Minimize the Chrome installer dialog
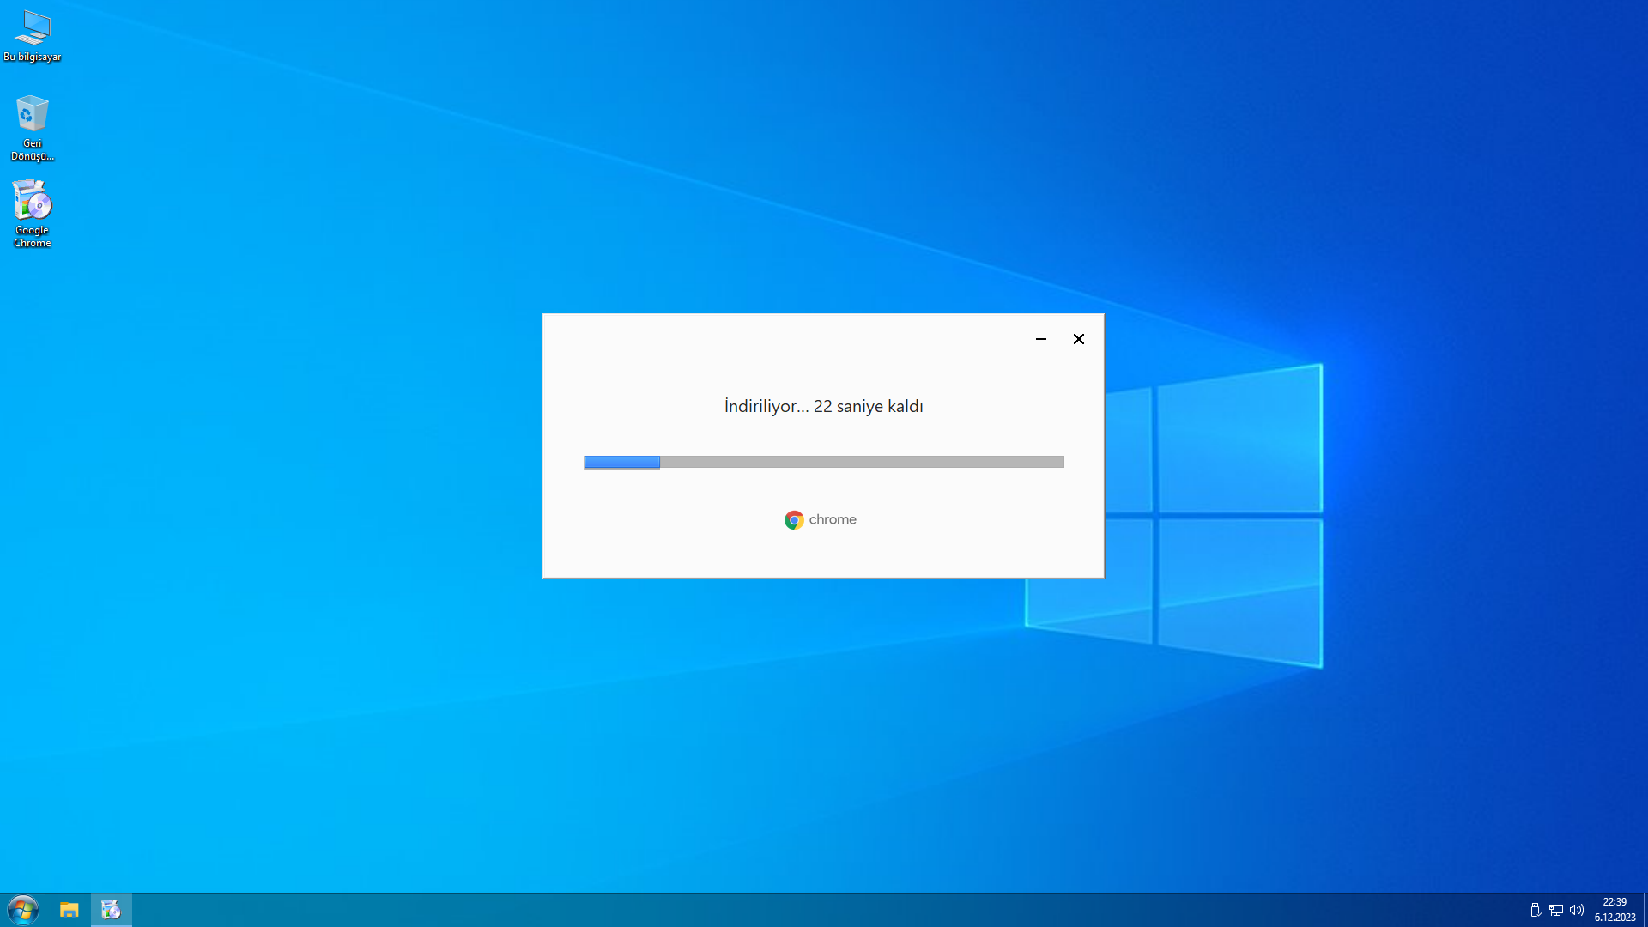The height and width of the screenshot is (927, 1648). [x=1041, y=339]
